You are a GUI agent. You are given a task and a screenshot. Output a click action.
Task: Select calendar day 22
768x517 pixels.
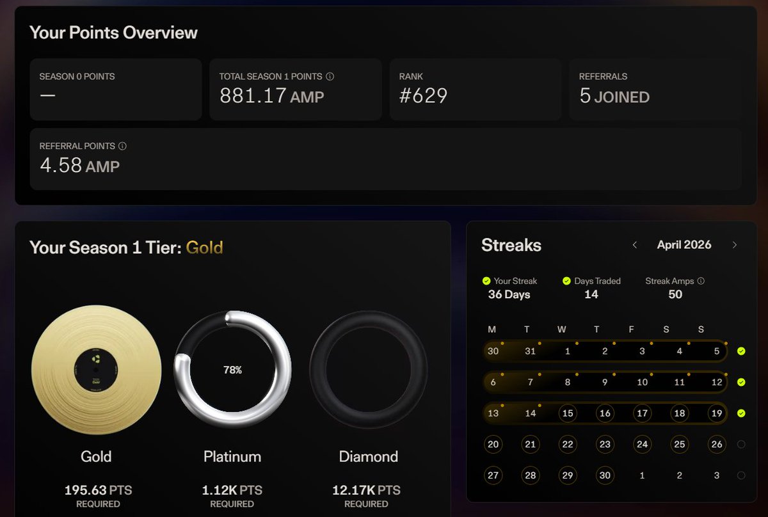[568, 444]
